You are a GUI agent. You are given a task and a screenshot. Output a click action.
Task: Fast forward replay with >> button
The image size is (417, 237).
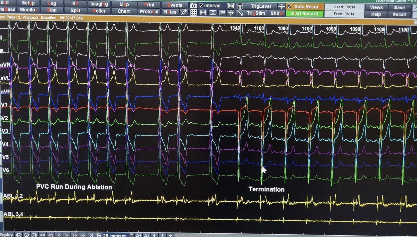[83, 235]
